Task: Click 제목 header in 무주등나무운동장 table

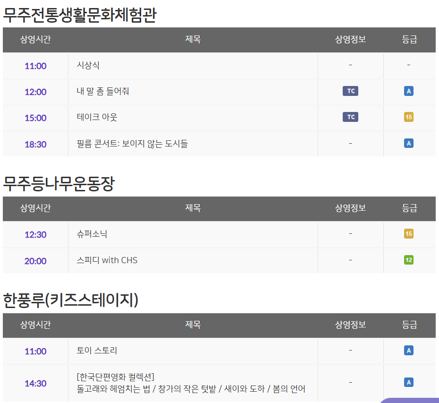Action: coord(193,208)
